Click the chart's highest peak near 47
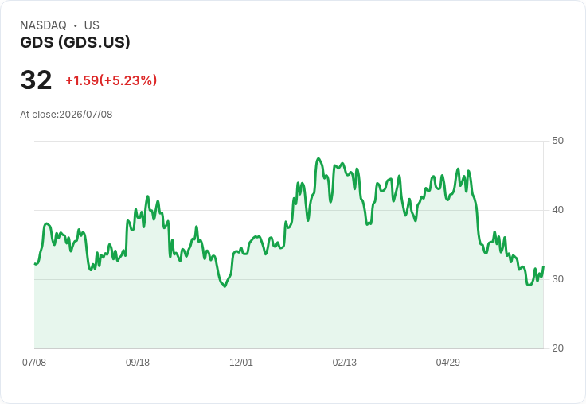 (x=318, y=159)
